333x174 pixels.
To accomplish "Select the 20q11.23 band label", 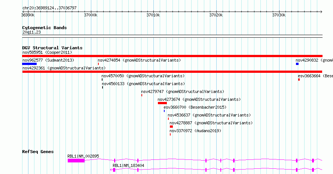I will pos(31,32).
